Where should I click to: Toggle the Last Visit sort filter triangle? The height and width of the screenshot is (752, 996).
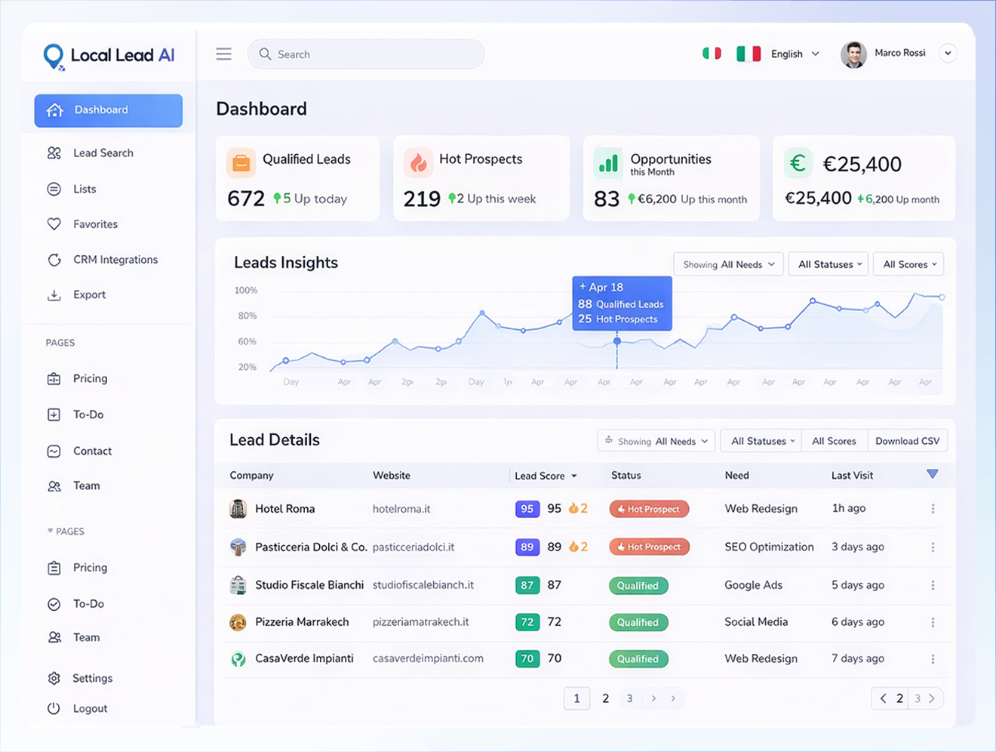933,474
